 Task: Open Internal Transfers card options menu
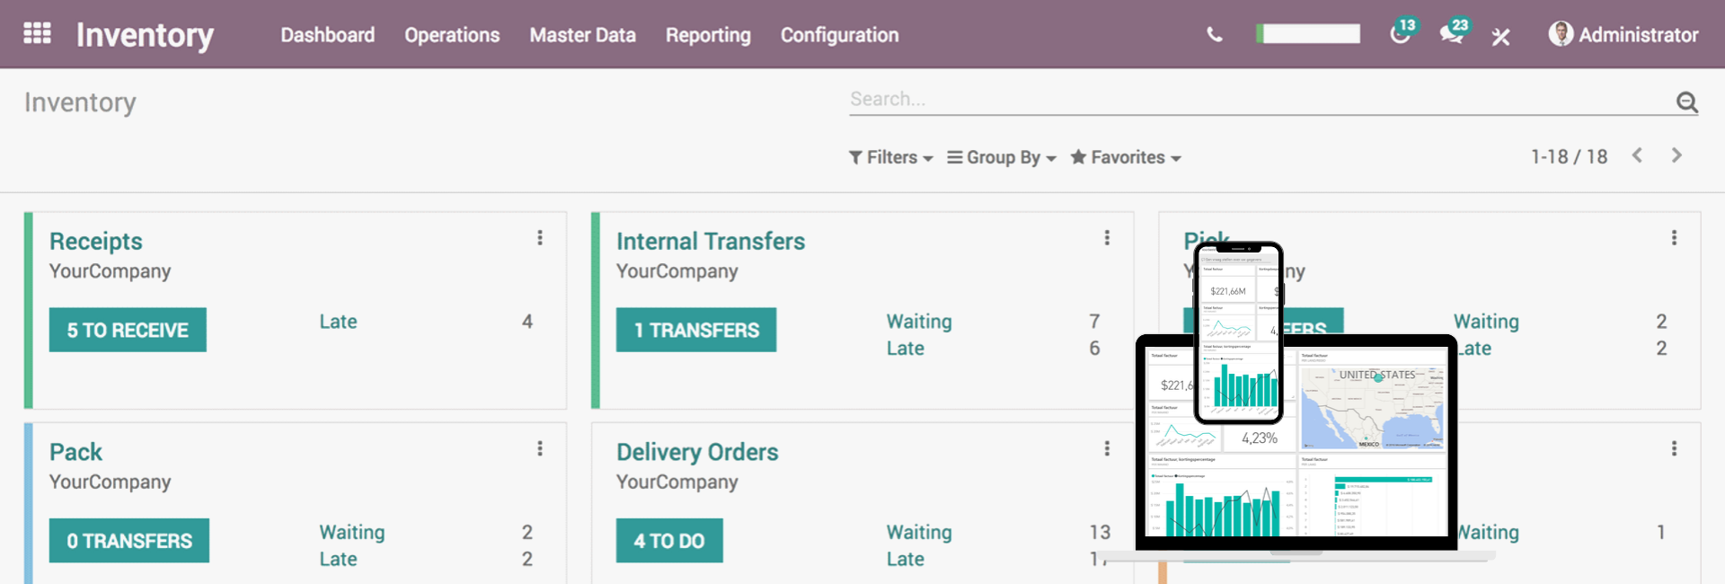[1107, 237]
